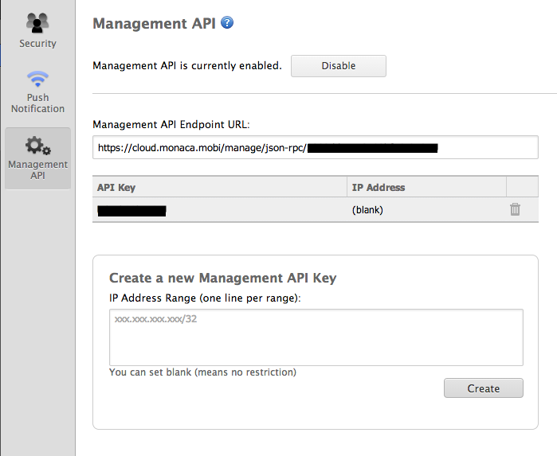Click into the IP Address Range textarea
This screenshot has width=557, height=456.
click(x=316, y=337)
